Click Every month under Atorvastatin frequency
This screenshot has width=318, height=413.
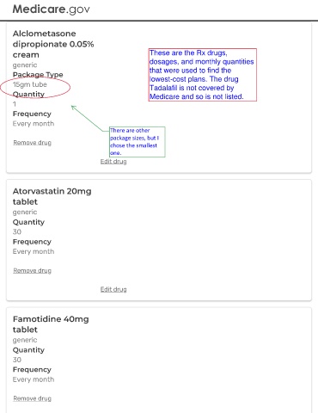coord(34,251)
